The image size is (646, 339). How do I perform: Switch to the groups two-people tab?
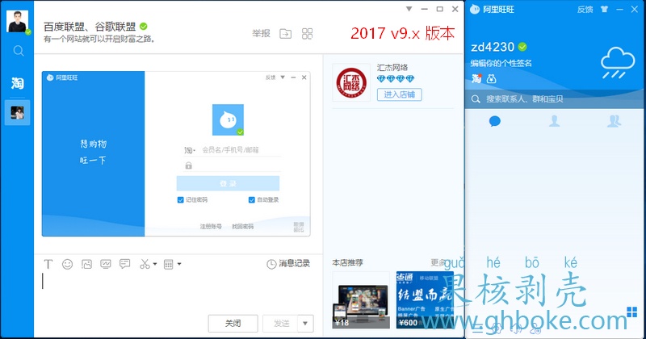pyautogui.click(x=614, y=121)
